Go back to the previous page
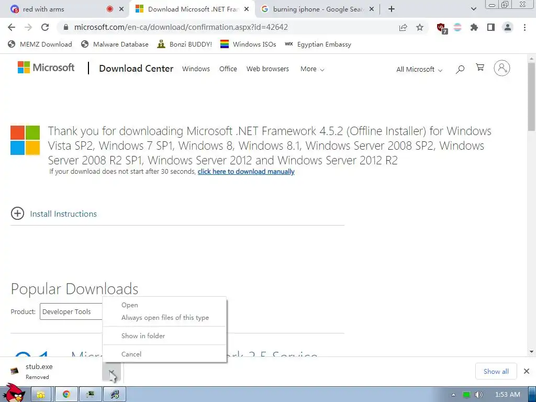This screenshot has width=536, height=402. click(x=12, y=27)
